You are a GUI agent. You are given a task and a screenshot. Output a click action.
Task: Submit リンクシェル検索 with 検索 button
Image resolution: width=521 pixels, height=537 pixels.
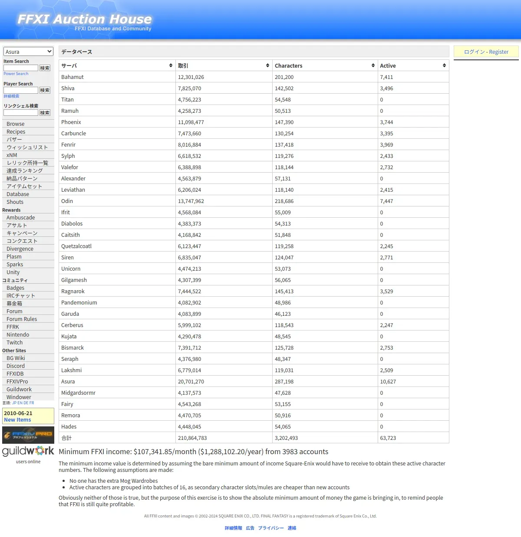[45, 113]
